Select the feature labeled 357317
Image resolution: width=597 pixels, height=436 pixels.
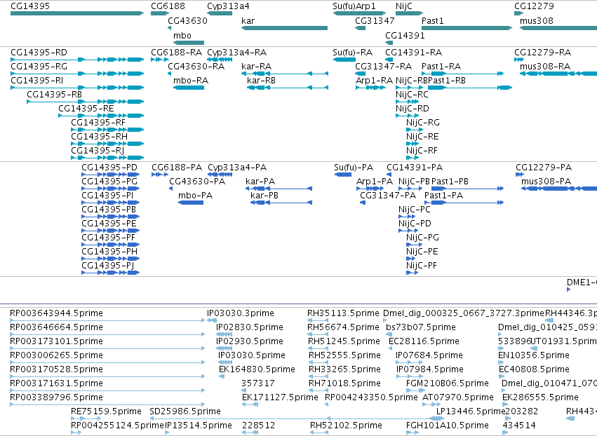tap(244, 390)
